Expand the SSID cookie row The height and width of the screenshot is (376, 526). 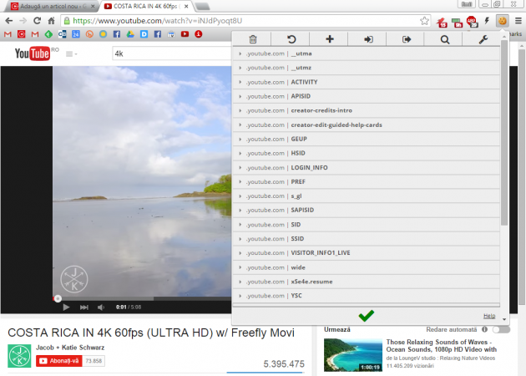click(x=367, y=239)
